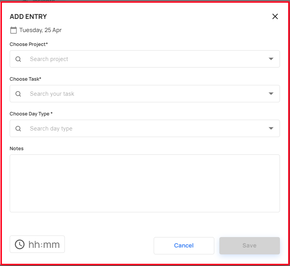
Task: Focus the Search day type field
Action: coord(145,129)
